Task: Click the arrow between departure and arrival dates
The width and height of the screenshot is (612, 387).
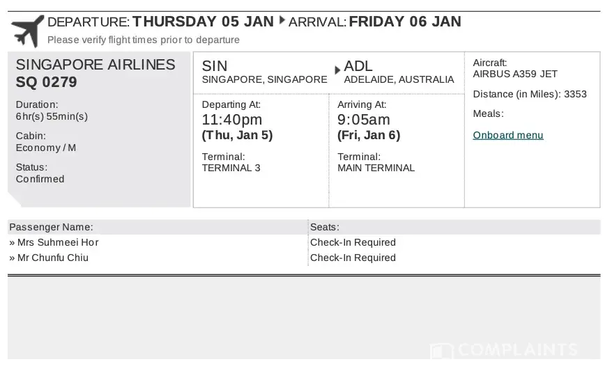Action: pyautogui.click(x=282, y=20)
